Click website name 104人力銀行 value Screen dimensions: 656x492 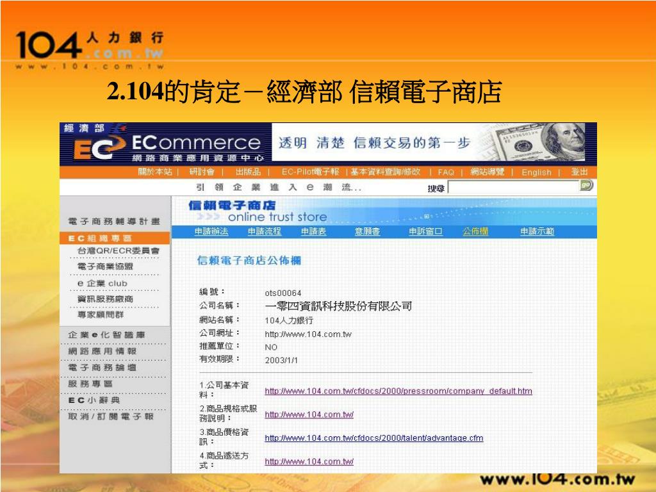pos(289,320)
